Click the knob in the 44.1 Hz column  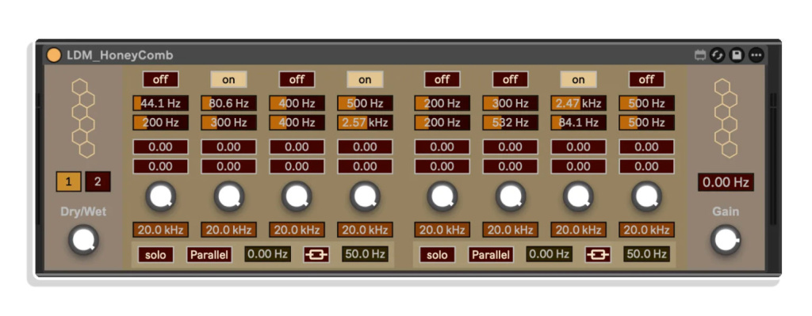click(160, 196)
